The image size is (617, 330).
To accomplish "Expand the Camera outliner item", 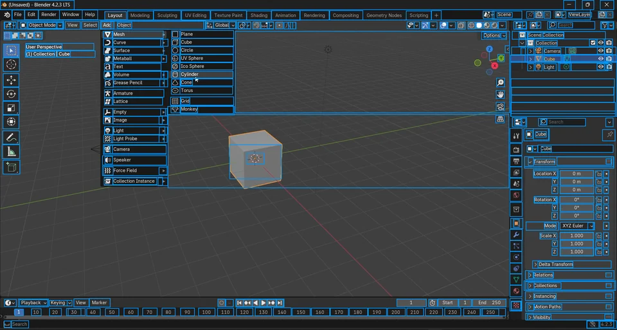I will [x=530, y=51].
